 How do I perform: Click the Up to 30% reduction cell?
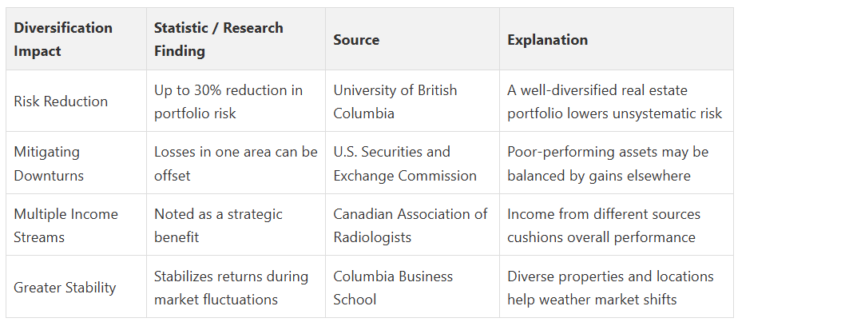(x=236, y=101)
